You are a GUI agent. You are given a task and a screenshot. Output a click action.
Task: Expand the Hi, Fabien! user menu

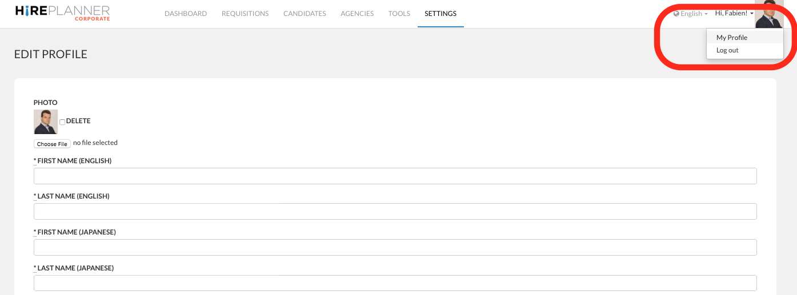[x=734, y=13]
